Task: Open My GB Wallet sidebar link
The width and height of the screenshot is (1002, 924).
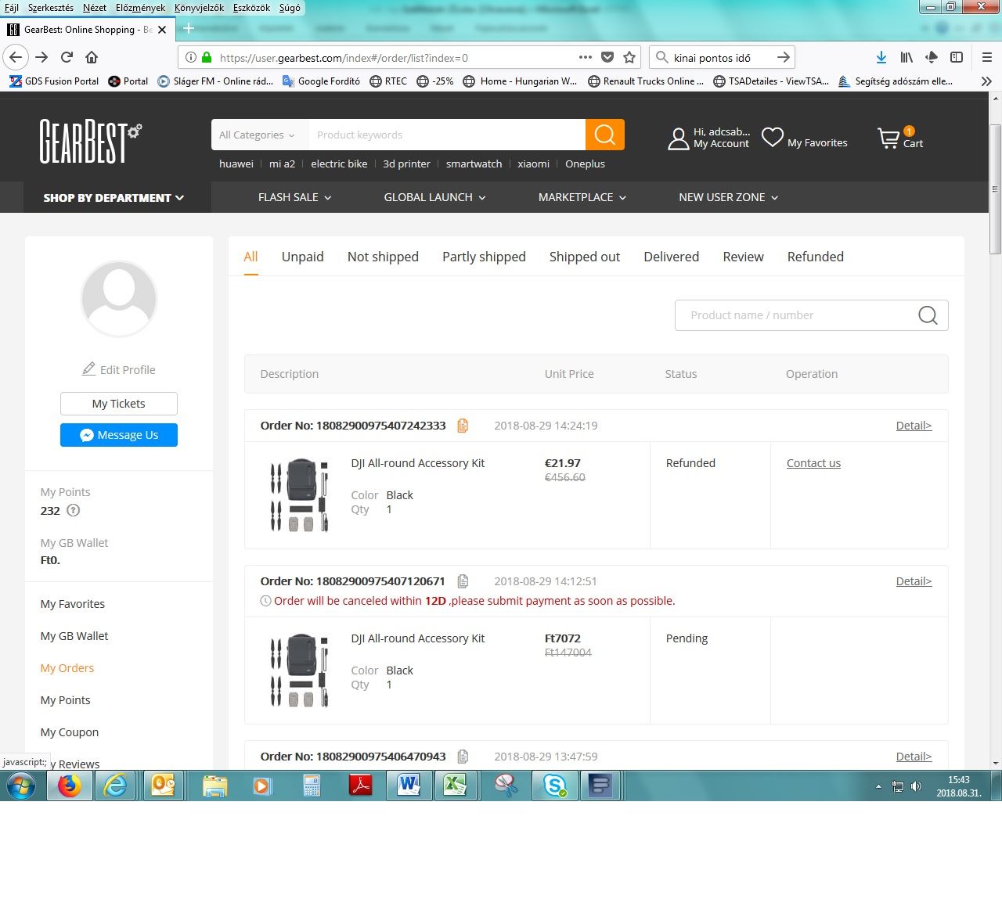Action: 74,636
